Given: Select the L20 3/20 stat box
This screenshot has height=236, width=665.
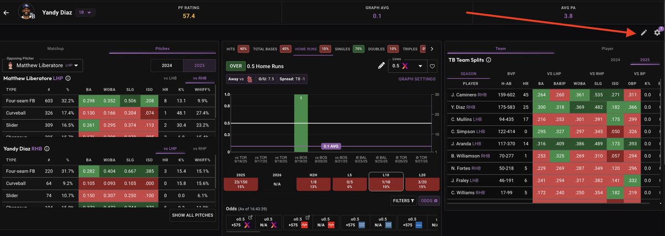Looking at the screenshot, I should 422,184.
